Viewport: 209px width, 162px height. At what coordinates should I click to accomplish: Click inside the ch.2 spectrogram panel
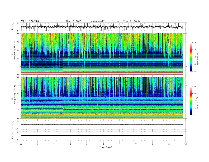tap(102, 98)
